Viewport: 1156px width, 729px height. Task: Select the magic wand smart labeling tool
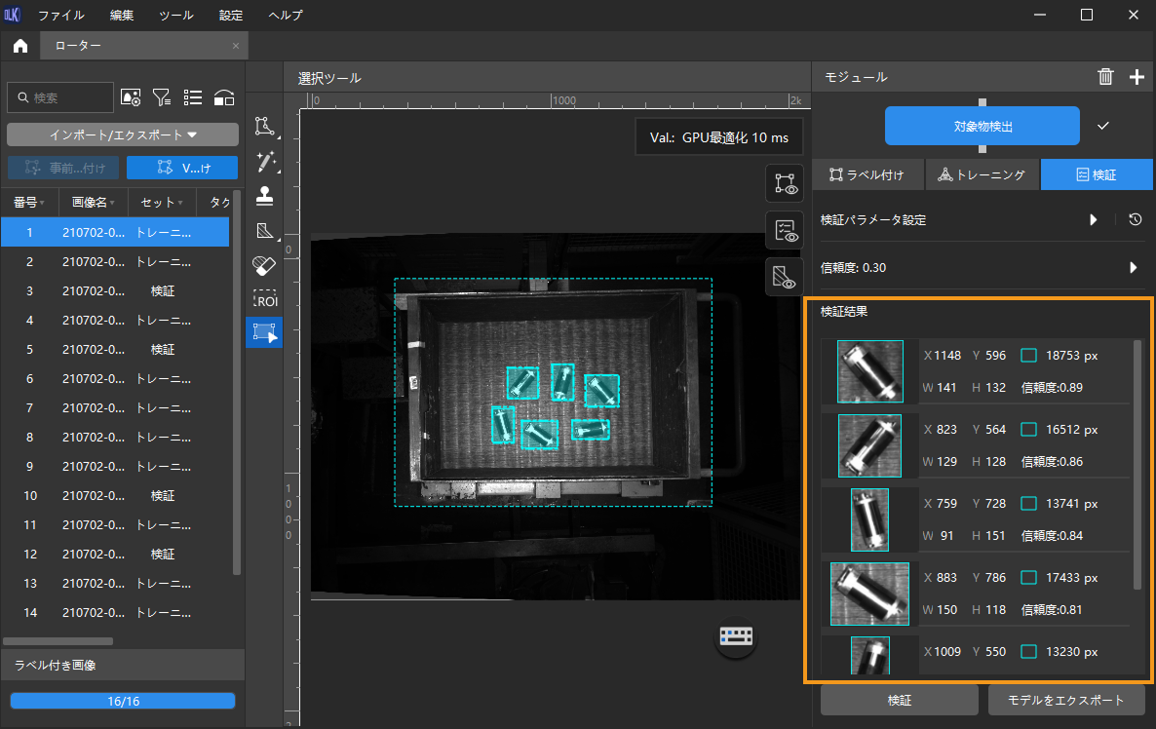[x=263, y=161]
